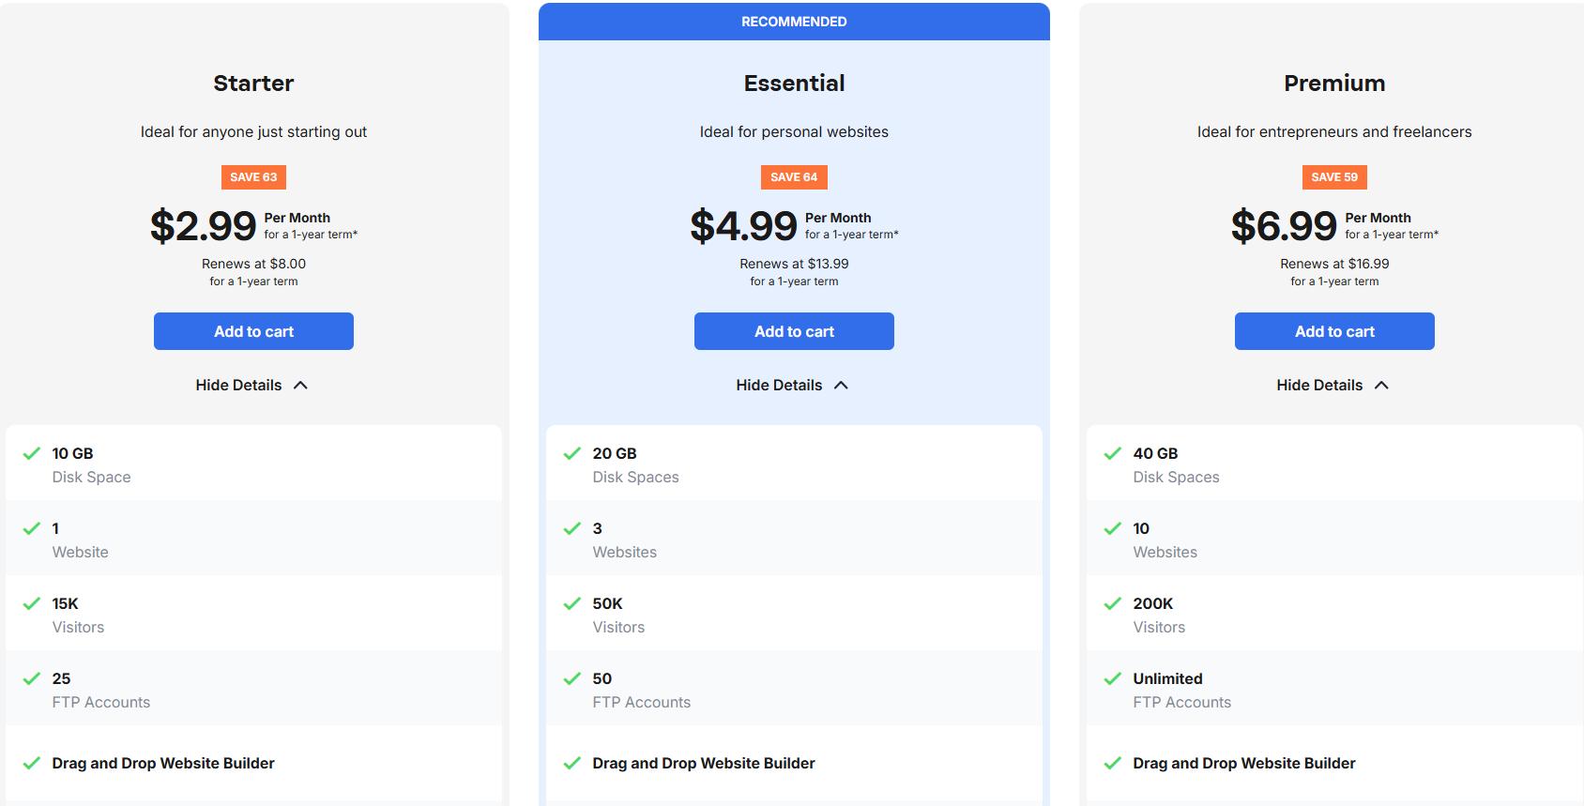
Task: Add the Essential plan to cart
Action: pyautogui.click(x=794, y=331)
